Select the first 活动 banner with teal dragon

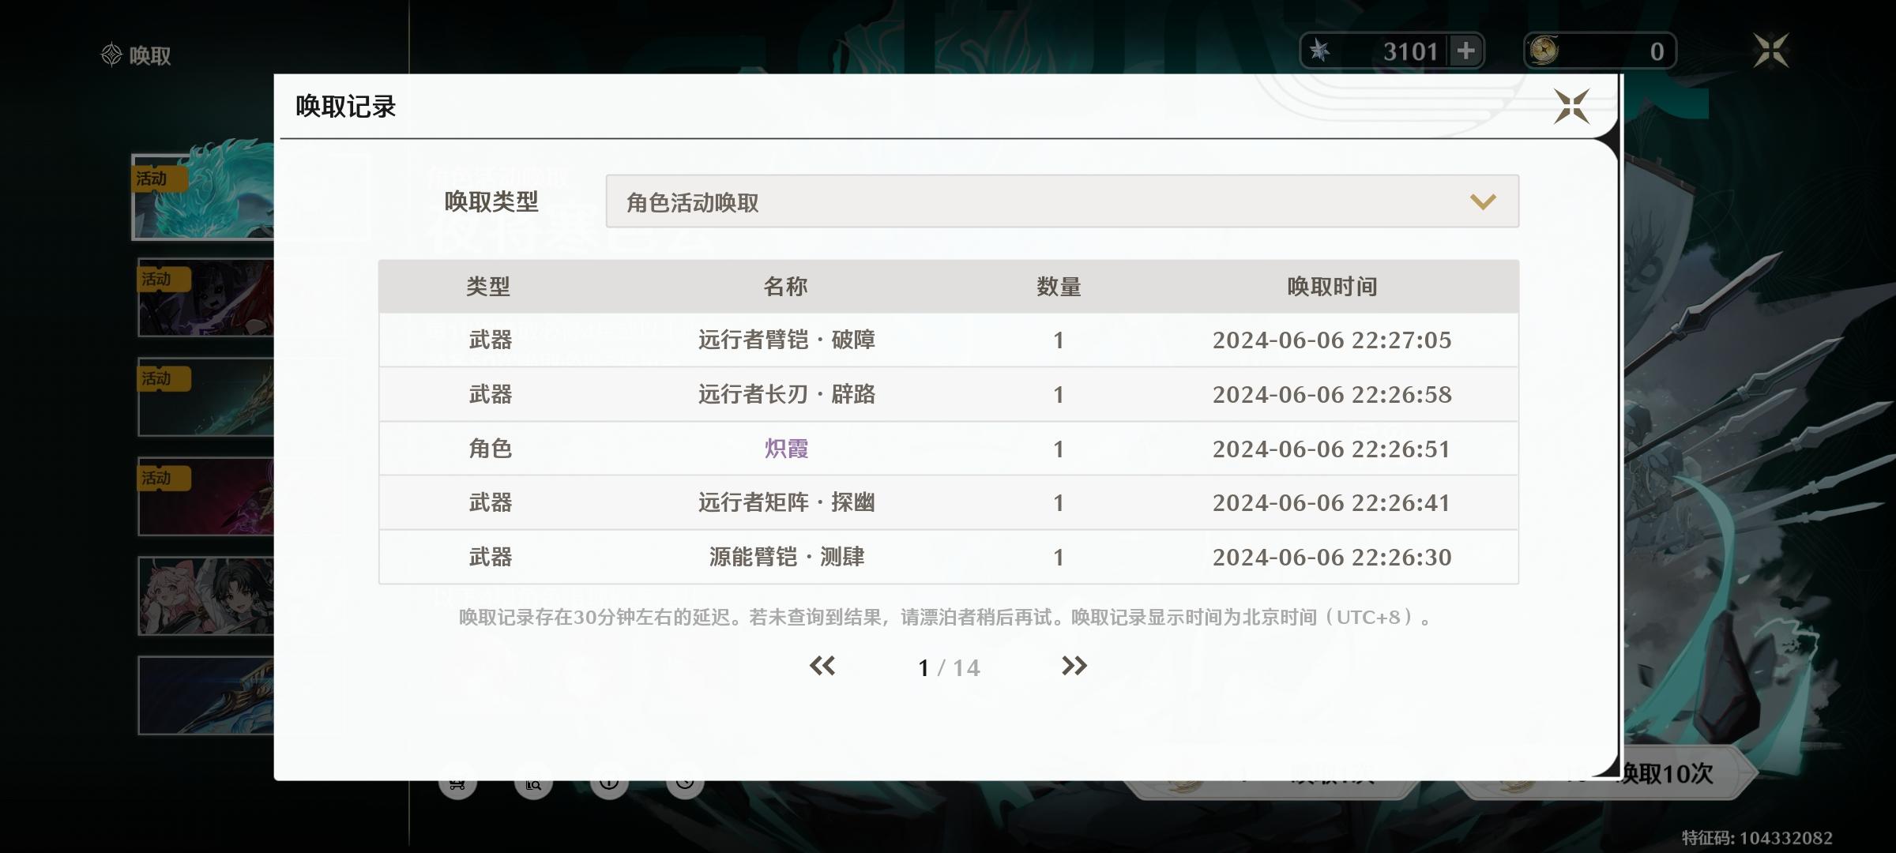click(203, 197)
